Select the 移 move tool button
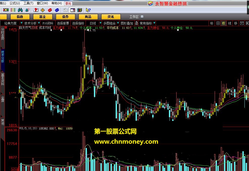 pos(236,23)
